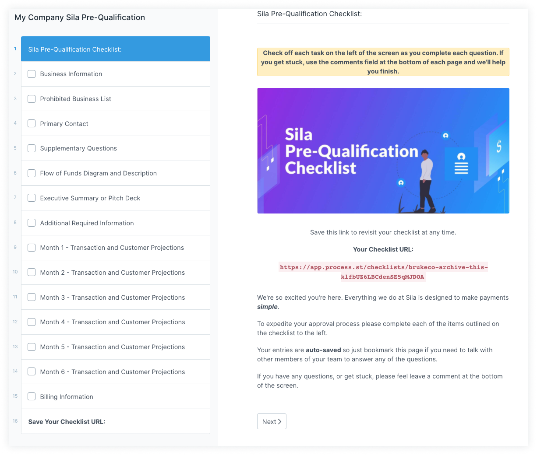The width and height of the screenshot is (537, 455).
Task: Click the Next button
Action: (x=272, y=421)
